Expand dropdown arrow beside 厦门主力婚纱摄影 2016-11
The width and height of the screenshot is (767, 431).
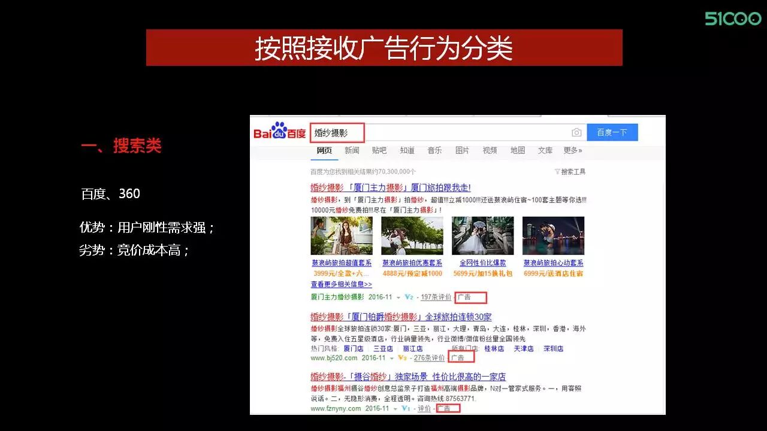(398, 298)
